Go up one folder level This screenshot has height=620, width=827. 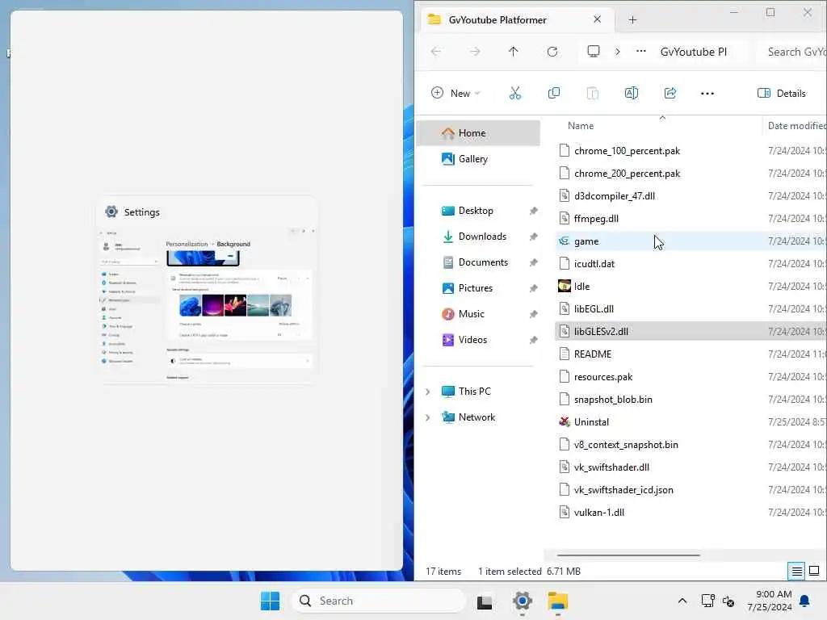(513, 52)
